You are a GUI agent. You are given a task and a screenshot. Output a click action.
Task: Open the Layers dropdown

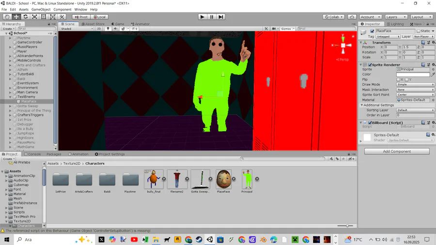pyautogui.click(x=396, y=17)
